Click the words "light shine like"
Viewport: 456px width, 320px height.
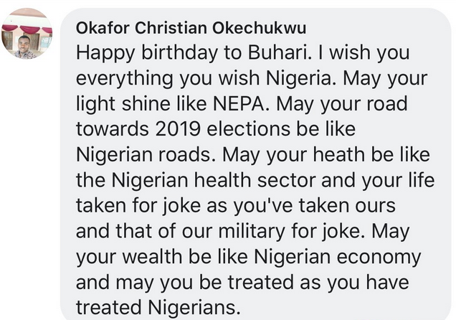(142, 104)
